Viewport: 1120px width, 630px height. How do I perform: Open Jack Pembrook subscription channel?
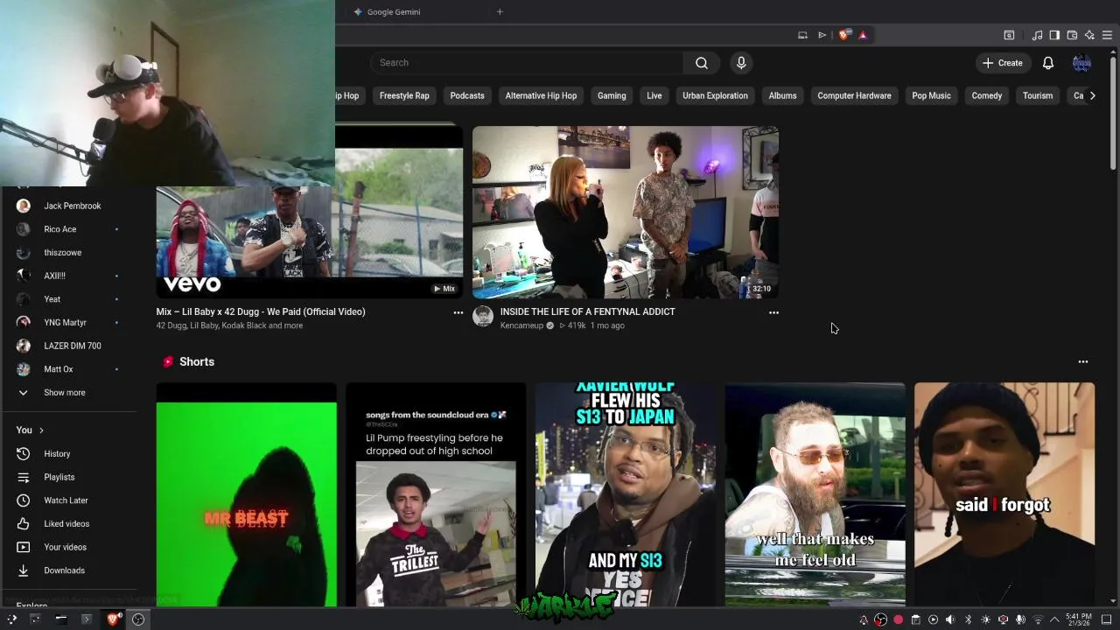(x=69, y=206)
